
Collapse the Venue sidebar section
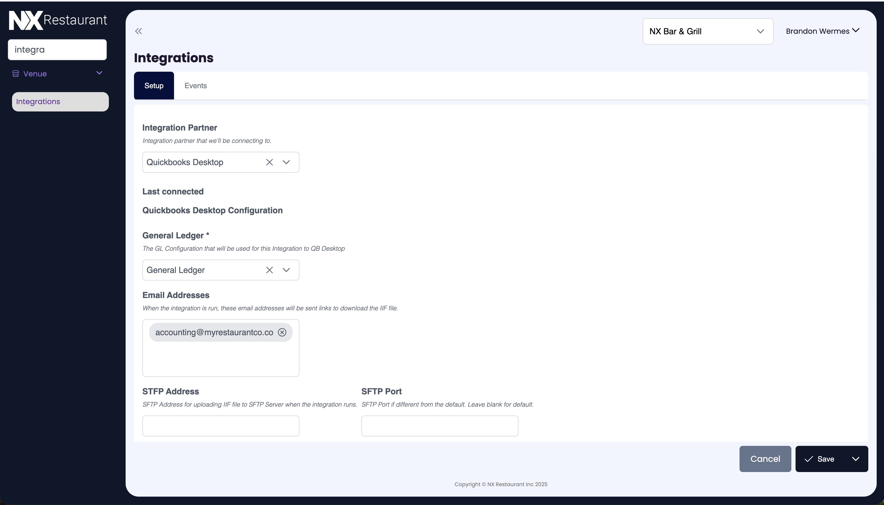(99, 73)
